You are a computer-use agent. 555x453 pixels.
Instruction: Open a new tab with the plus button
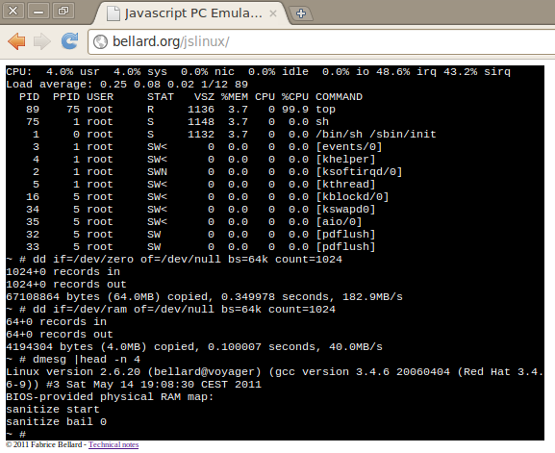pos(301,13)
